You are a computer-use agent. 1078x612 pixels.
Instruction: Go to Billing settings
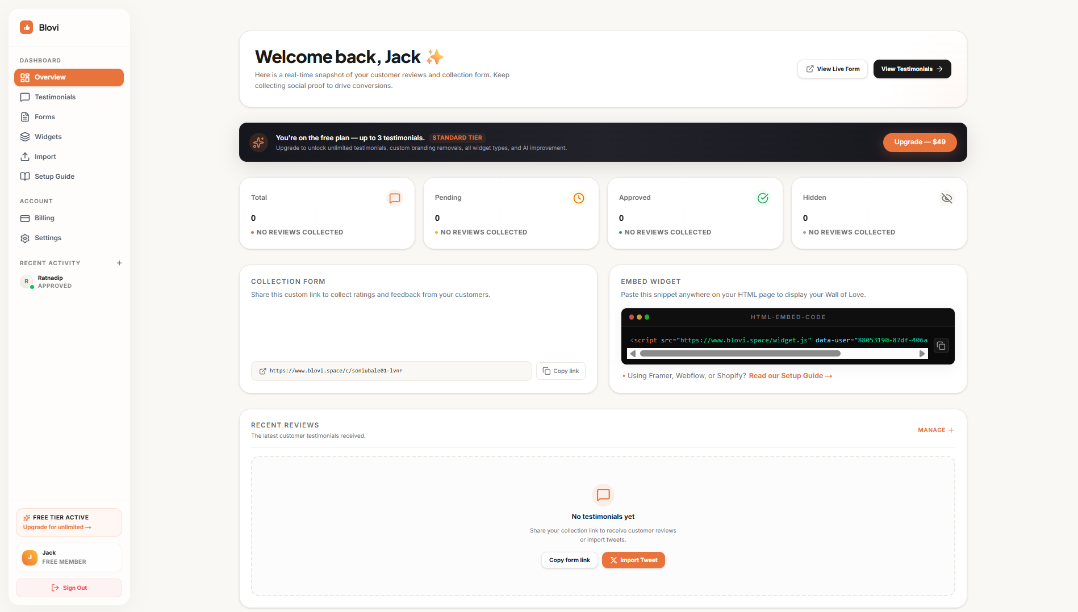tap(69, 218)
